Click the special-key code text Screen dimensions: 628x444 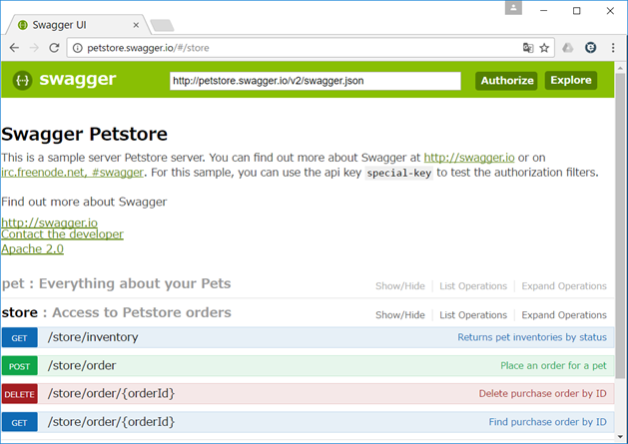399,173
